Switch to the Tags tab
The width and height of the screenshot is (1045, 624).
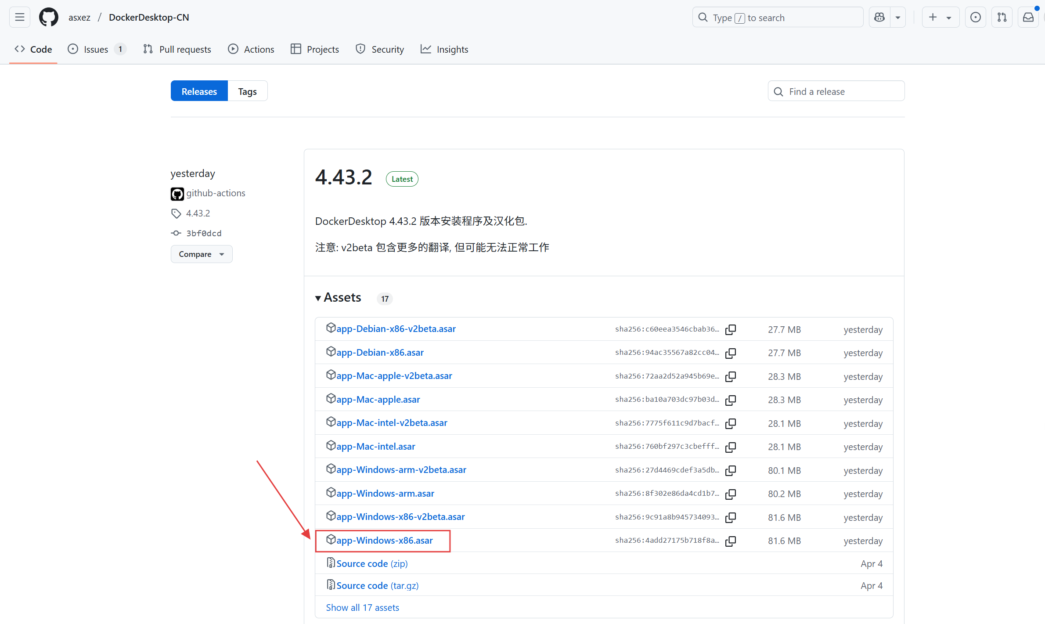pos(247,91)
